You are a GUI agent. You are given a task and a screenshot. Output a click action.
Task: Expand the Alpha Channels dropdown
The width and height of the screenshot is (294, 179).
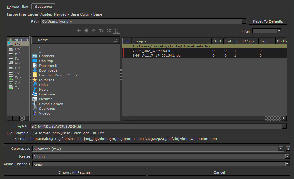point(287,164)
